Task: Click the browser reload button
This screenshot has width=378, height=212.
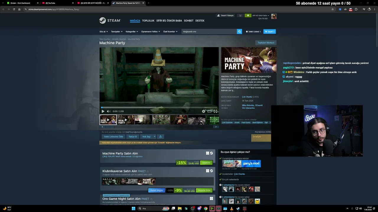Action: pos(14,9)
